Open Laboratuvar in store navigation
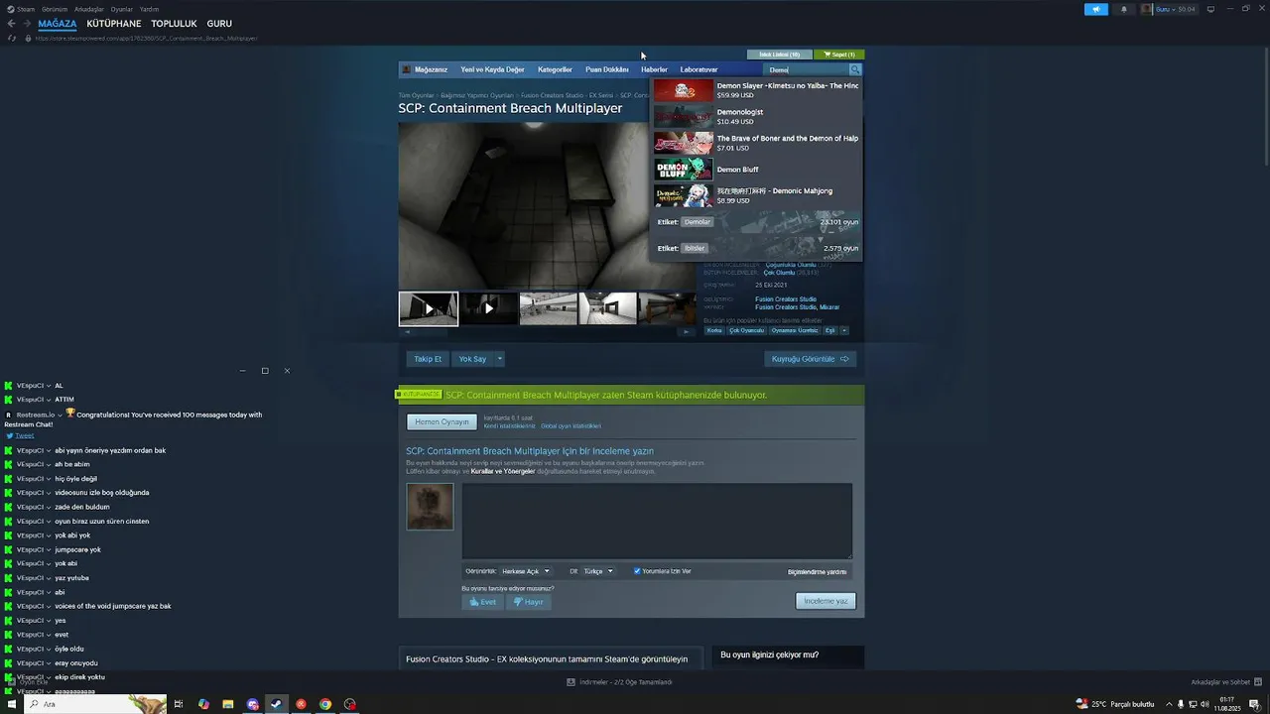Image resolution: width=1270 pixels, height=714 pixels. (x=698, y=69)
